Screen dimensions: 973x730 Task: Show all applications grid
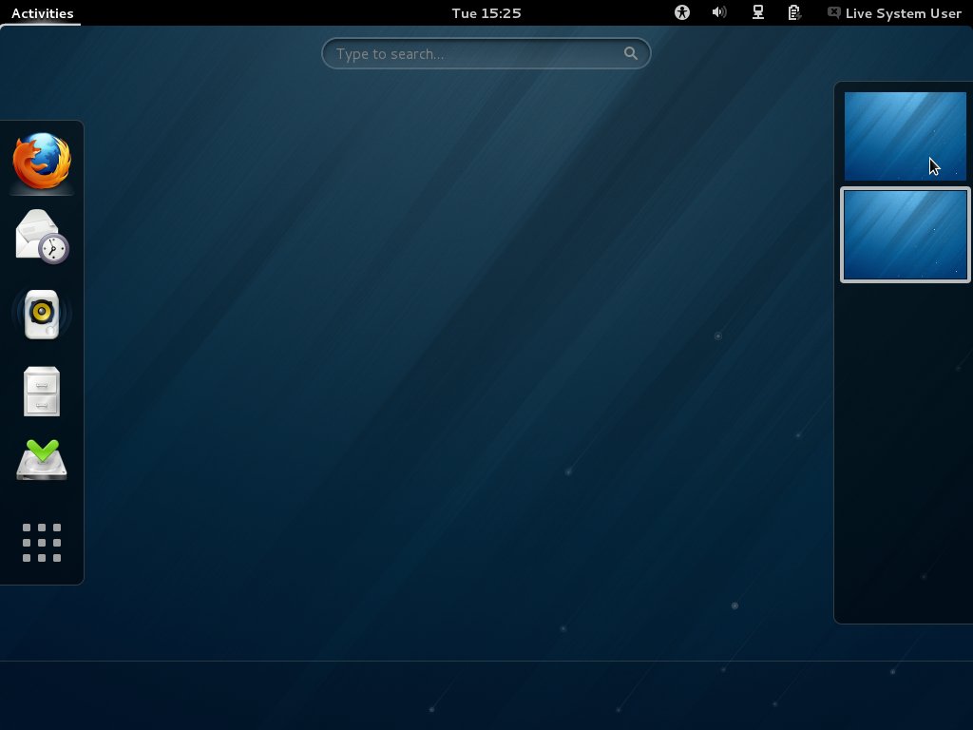click(42, 543)
